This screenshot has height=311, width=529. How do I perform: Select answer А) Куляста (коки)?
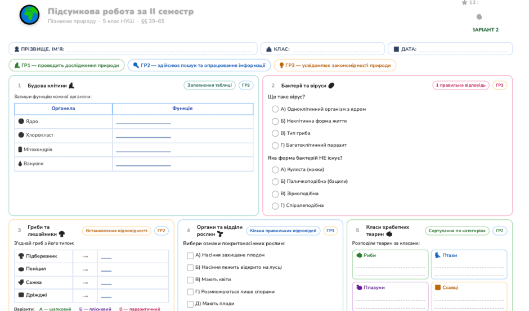[275, 170]
